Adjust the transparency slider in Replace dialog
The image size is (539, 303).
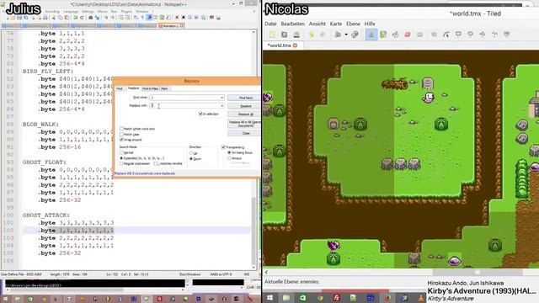tap(241, 162)
